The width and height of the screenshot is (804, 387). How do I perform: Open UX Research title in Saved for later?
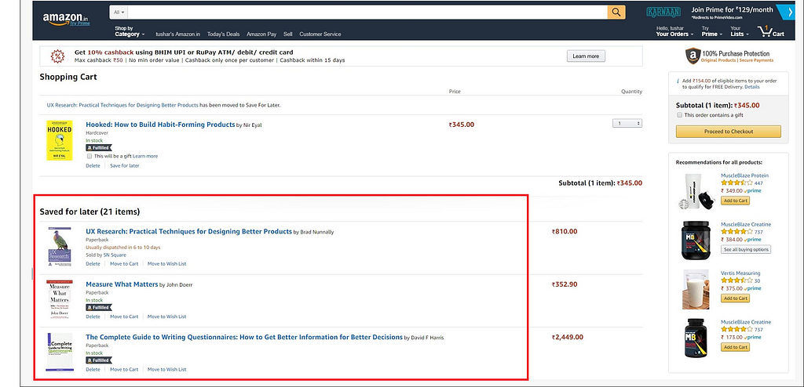click(x=188, y=231)
